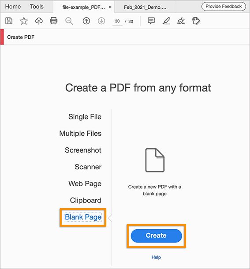The image size is (250, 269).
Task: Click the Provide Feedback button
Action: pos(224,7)
